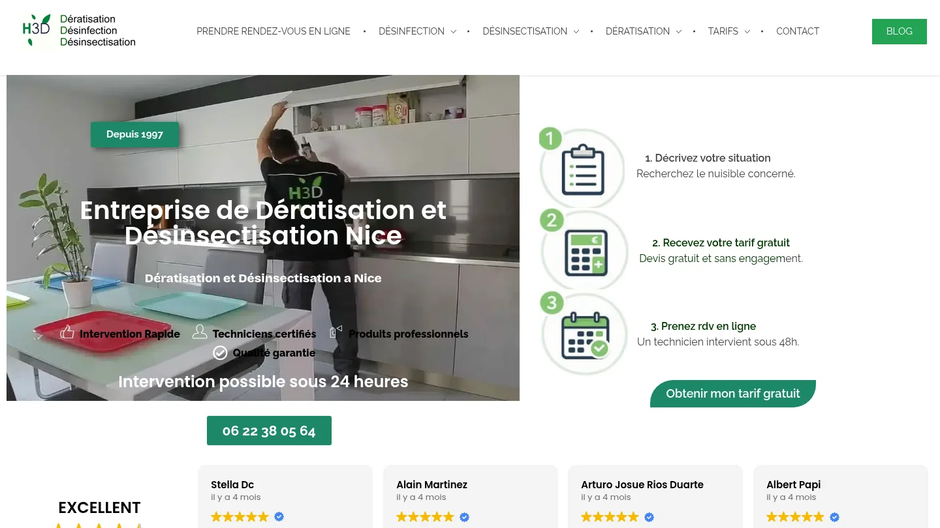
Task: Click the thumbs-up icon beside Intervention Rapide
Action: (x=67, y=332)
